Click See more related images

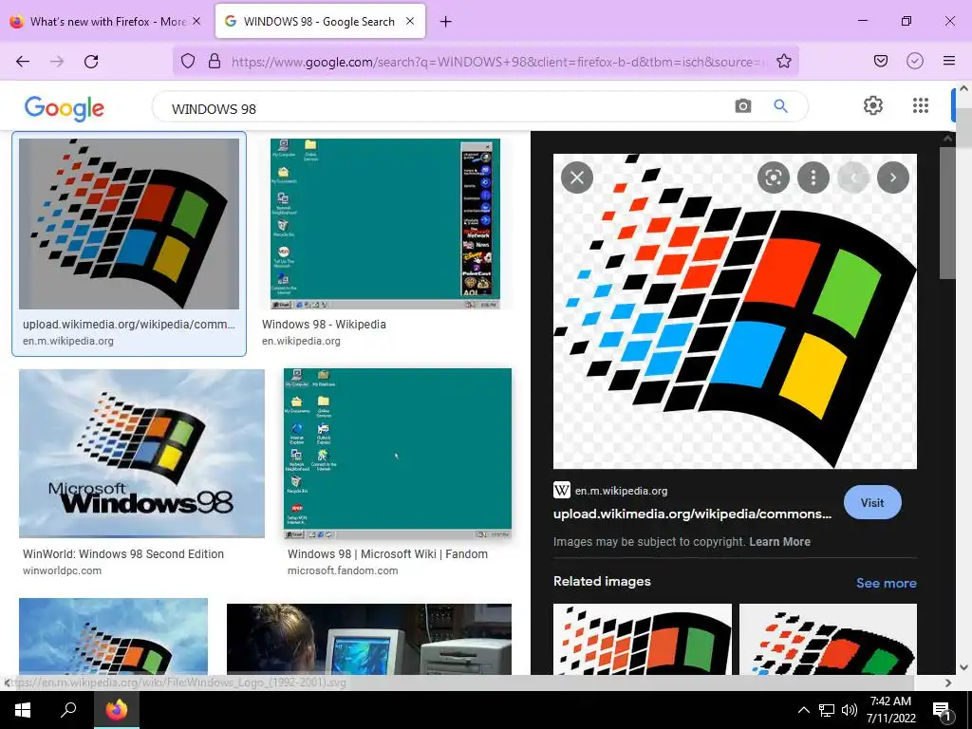coord(886,584)
